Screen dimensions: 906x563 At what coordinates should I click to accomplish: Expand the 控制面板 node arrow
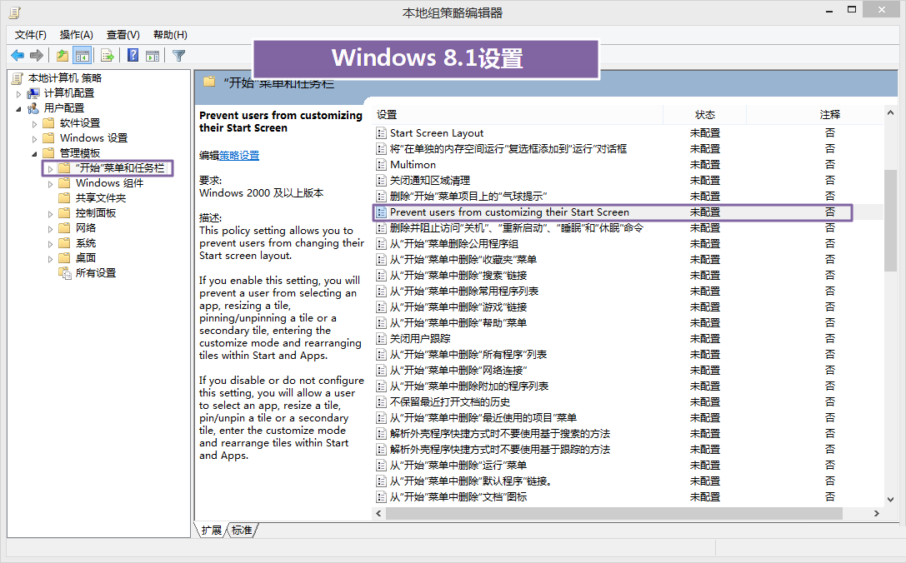click(x=50, y=214)
